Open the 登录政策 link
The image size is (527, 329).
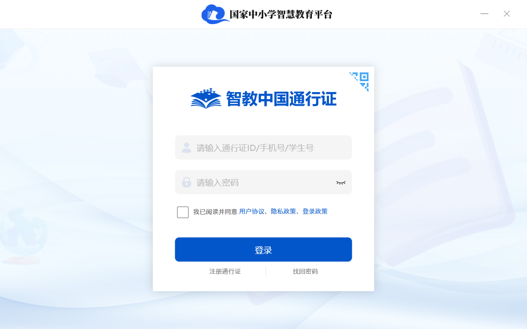point(315,211)
